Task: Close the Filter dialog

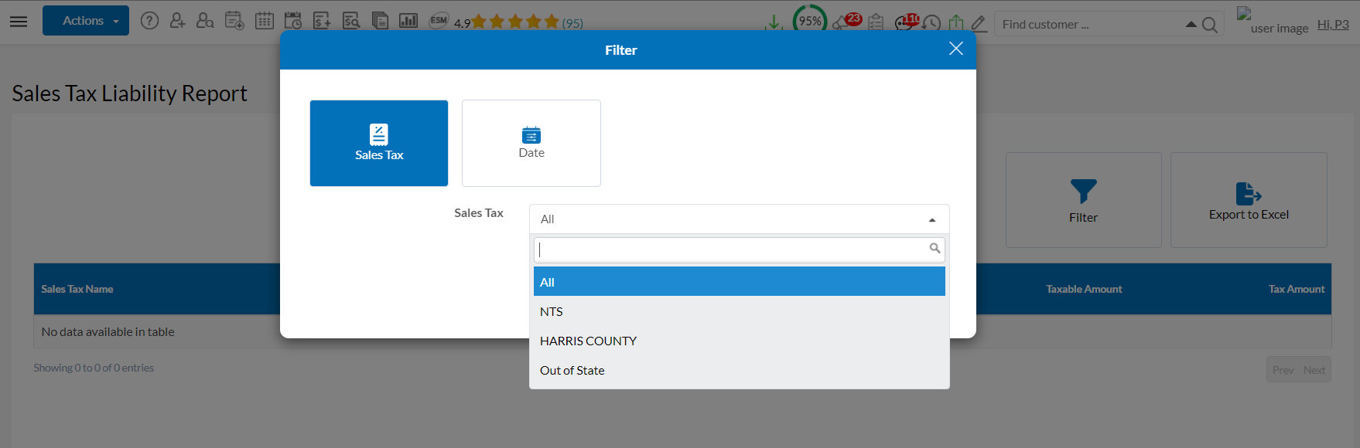Action: (x=956, y=49)
